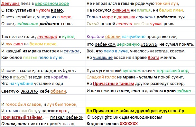This screenshot has height=127, width=196.
Task: Select cell И луч сиял на белом плече
Action: tap(43, 44)
